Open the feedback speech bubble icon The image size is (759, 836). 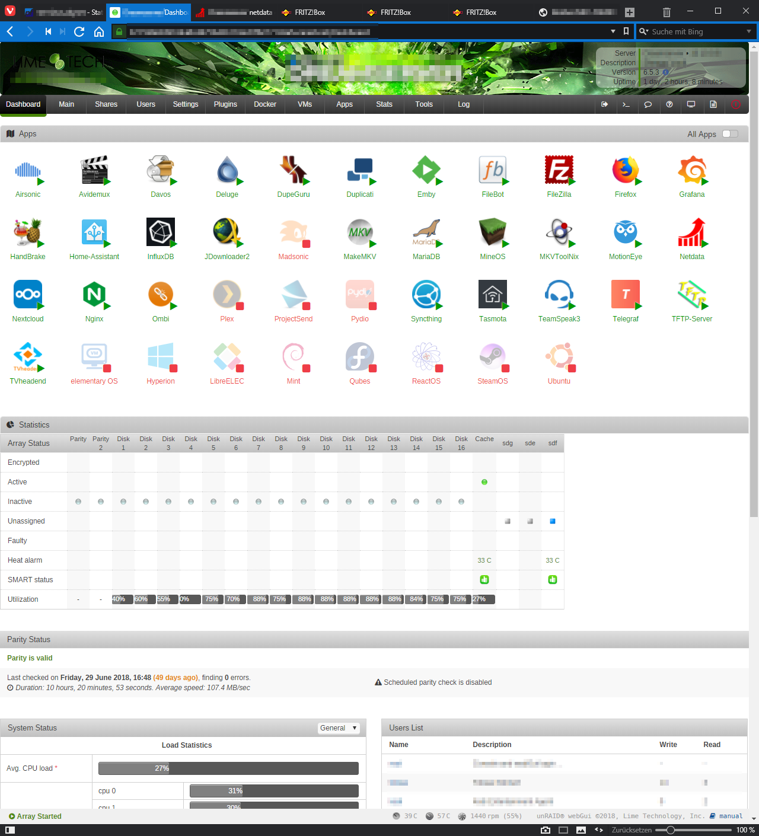coord(648,104)
